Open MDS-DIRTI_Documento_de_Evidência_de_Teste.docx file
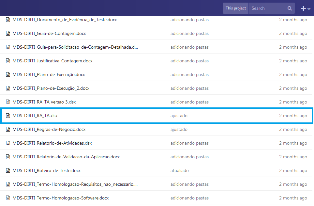 65,20
